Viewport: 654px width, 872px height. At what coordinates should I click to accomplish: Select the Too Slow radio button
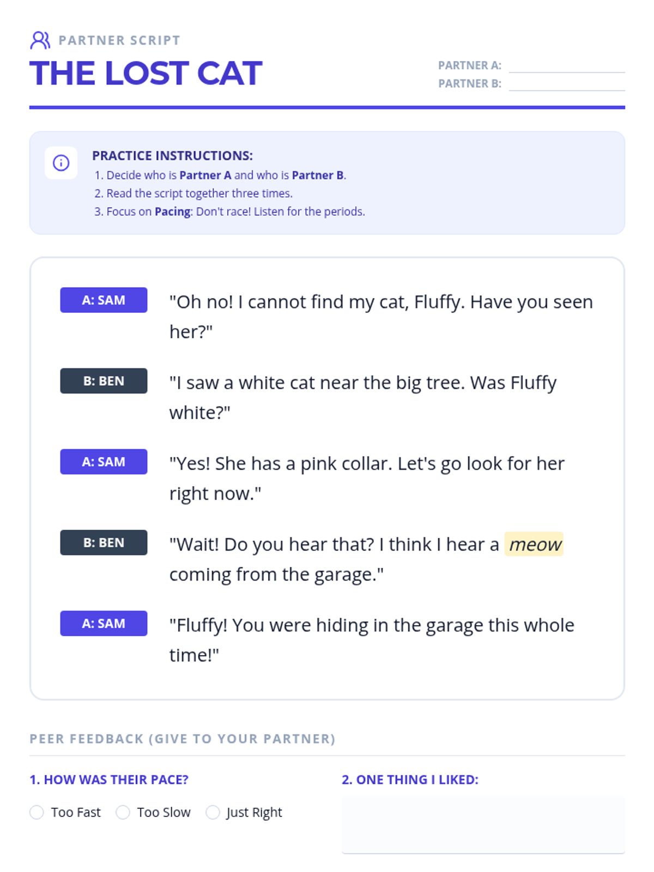coord(123,812)
